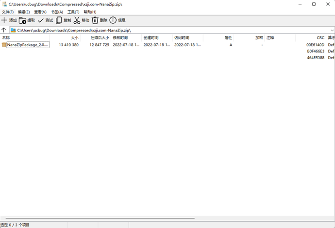The image size is (335, 228).
Task: Sort by CRC column header
Action: pyautogui.click(x=320, y=37)
